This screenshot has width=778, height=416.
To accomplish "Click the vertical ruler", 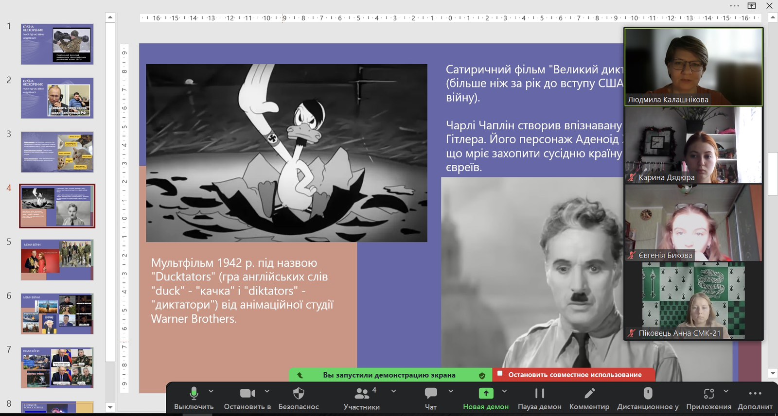I will [124, 218].
